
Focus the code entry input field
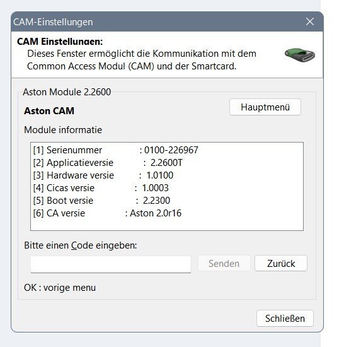point(111,264)
